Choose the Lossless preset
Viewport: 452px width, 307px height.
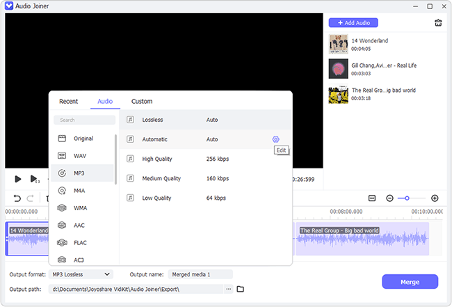206,120
